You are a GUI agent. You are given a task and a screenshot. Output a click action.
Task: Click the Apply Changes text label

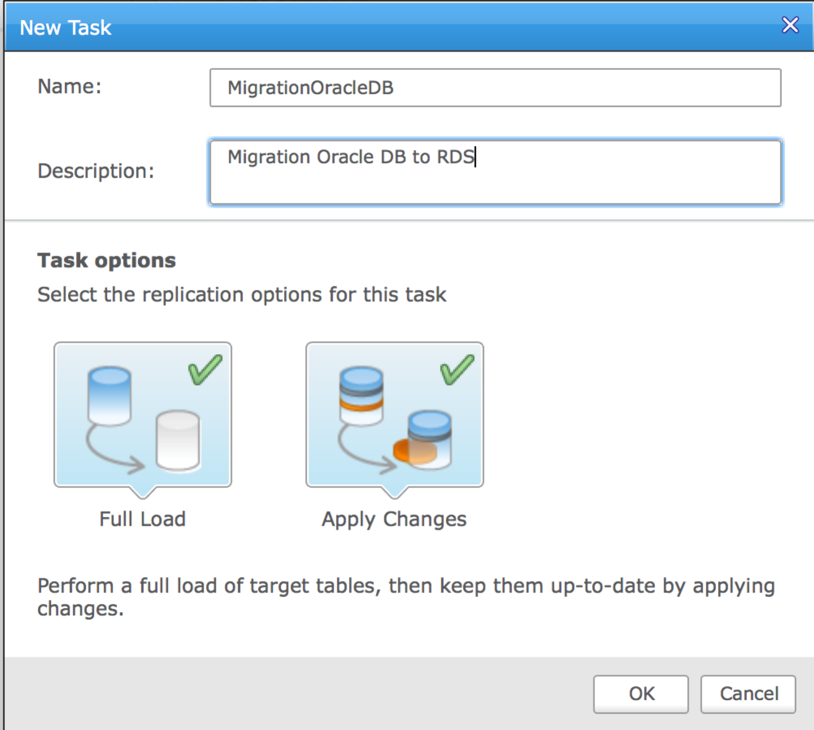pos(394,520)
